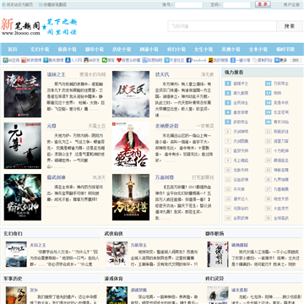Open 更多 share options plus icon
Screen dimensions: 304x304
[x=277, y=60]
